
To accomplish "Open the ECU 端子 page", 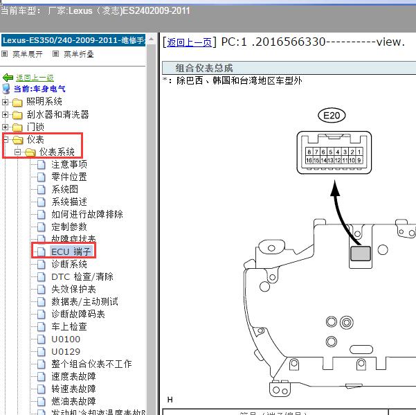I will click(x=71, y=251).
